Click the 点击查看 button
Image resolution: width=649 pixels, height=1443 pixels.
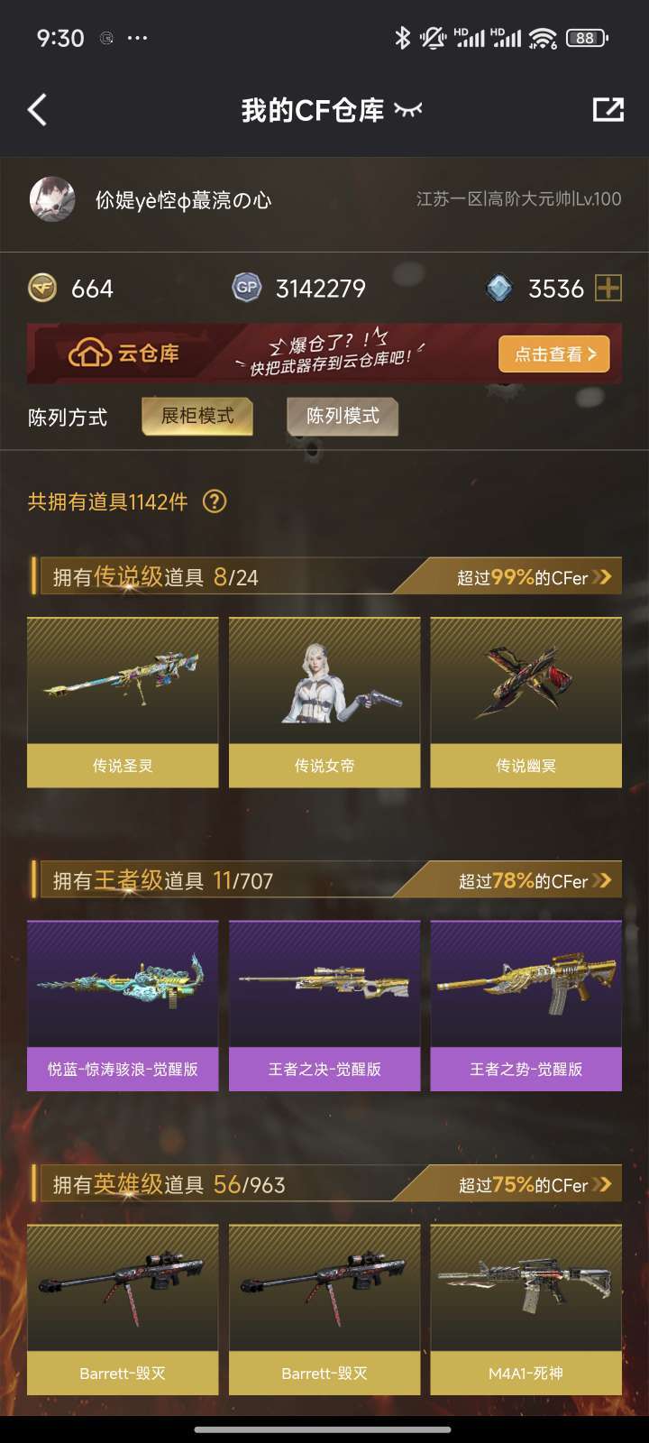[x=554, y=354]
